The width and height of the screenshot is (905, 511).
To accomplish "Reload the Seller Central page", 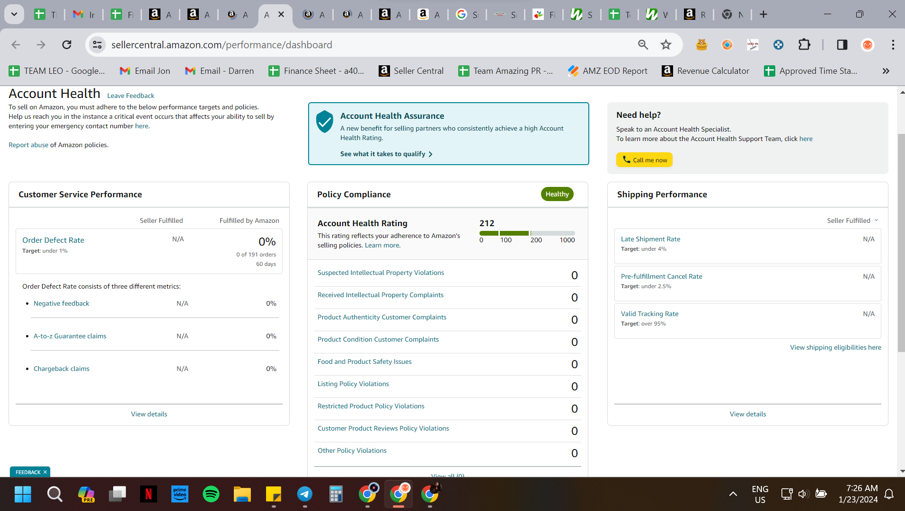I will click(67, 44).
